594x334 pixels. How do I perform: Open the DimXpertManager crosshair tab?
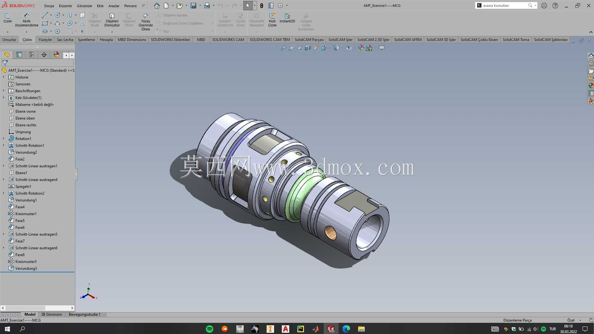[44, 55]
